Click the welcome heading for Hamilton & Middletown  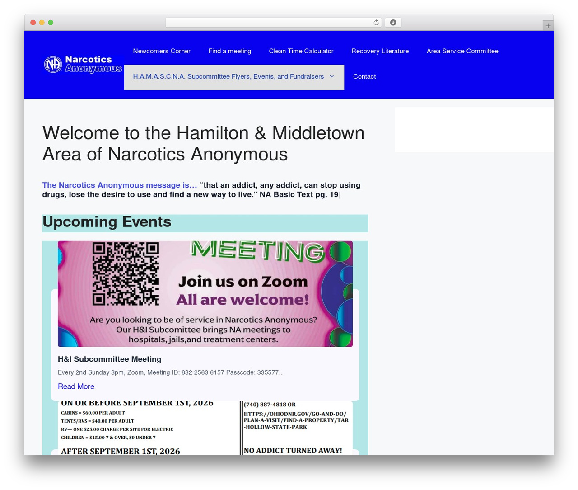tap(204, 144)
